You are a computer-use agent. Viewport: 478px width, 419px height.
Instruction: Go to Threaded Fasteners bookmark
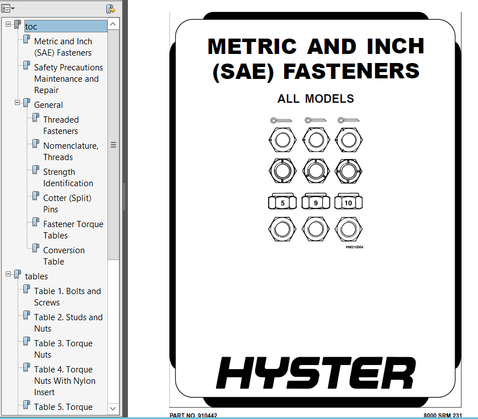(61, 125)
